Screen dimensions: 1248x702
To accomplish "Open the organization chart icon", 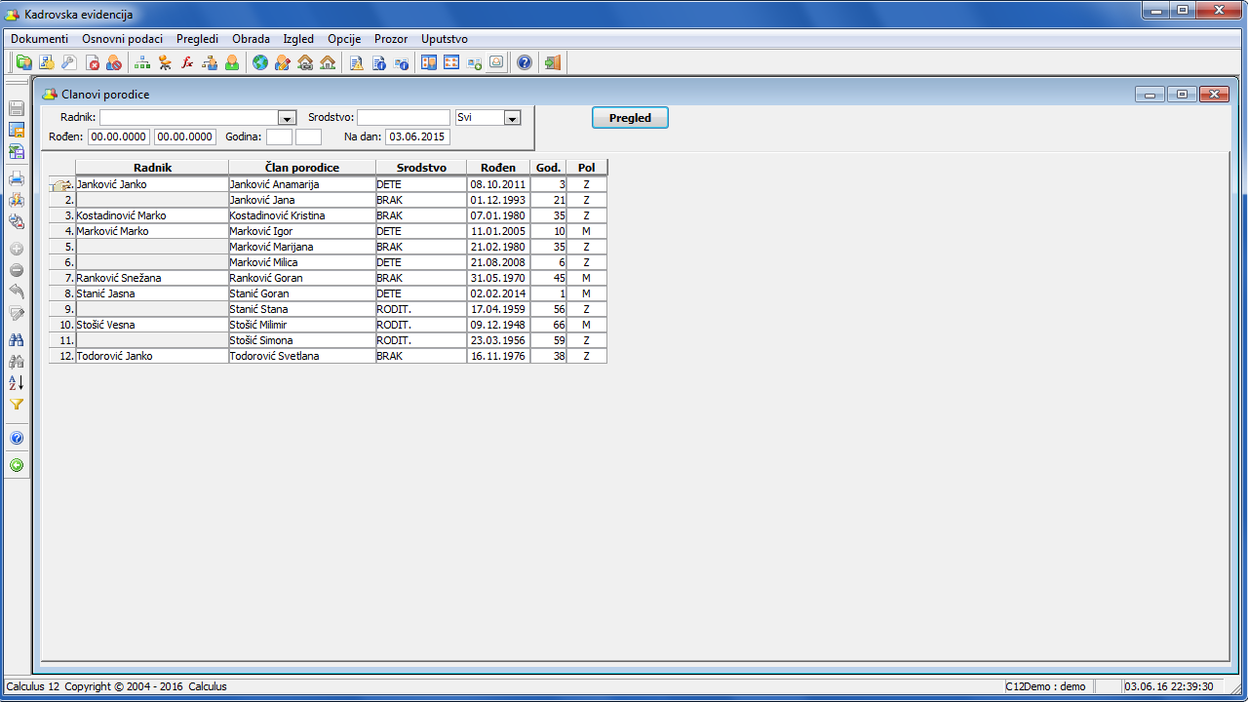I will [x=142, y=63].
